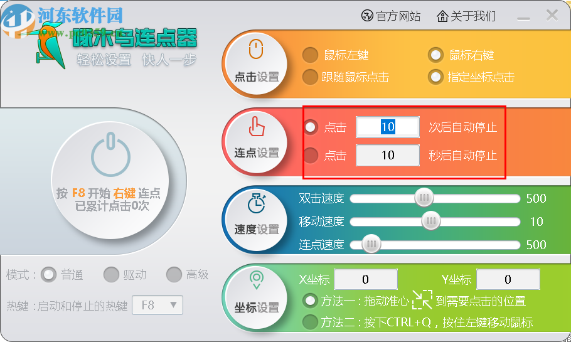The width and height of the screenshot is (571, 342).
Task: Select the 鼠标右键 radio option
Action: click(435, 55)
